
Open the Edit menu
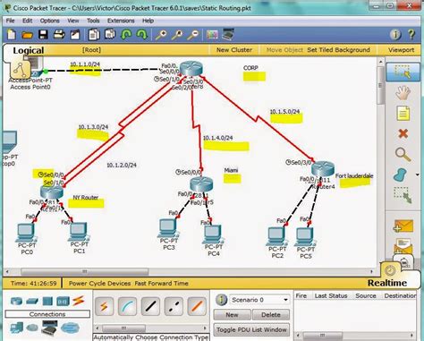(27, 21)
